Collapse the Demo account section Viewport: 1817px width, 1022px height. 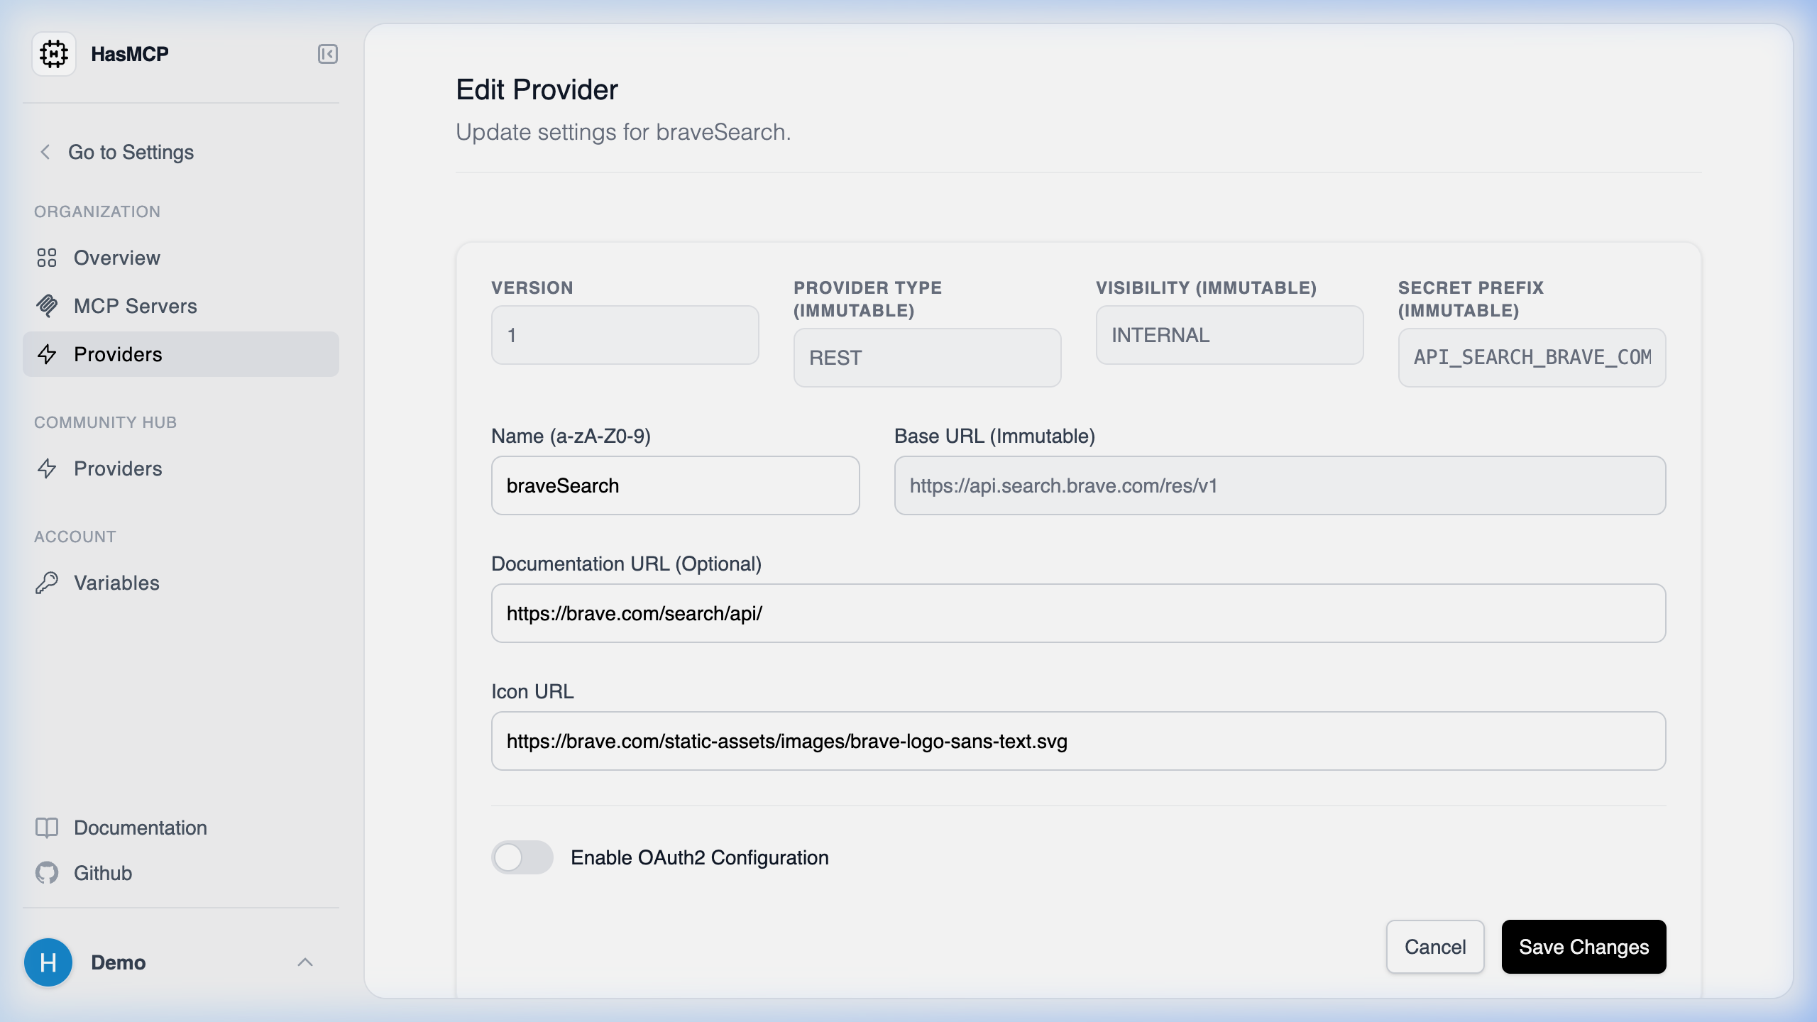[x=306, y=962]
